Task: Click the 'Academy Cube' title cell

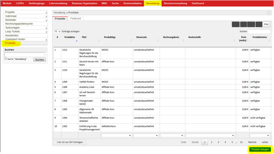Action: (87, 87)
